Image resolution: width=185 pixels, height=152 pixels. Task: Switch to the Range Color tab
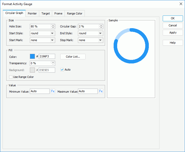pyautogui.click(x=75, y=13)
